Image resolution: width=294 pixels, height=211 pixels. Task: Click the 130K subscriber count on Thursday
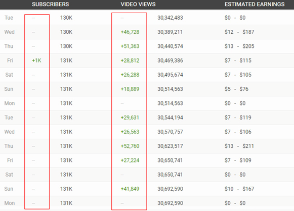[66, 46]
